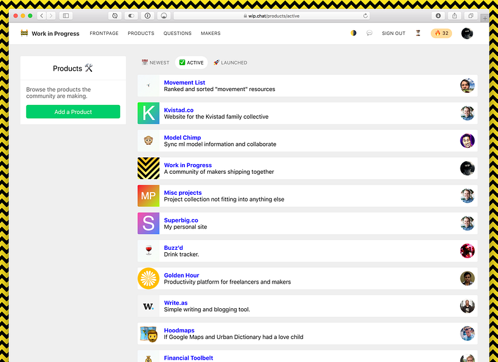The height and width of the screenshot is (362, 498).
Task: Click the monkey icon of Model Chimp
Action: pyautogui.click(x=148, y=141)
